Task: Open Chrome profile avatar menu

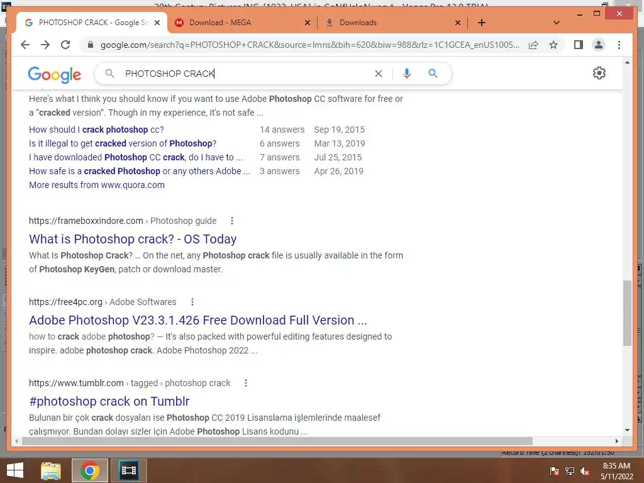Action: tap(599, 45)
